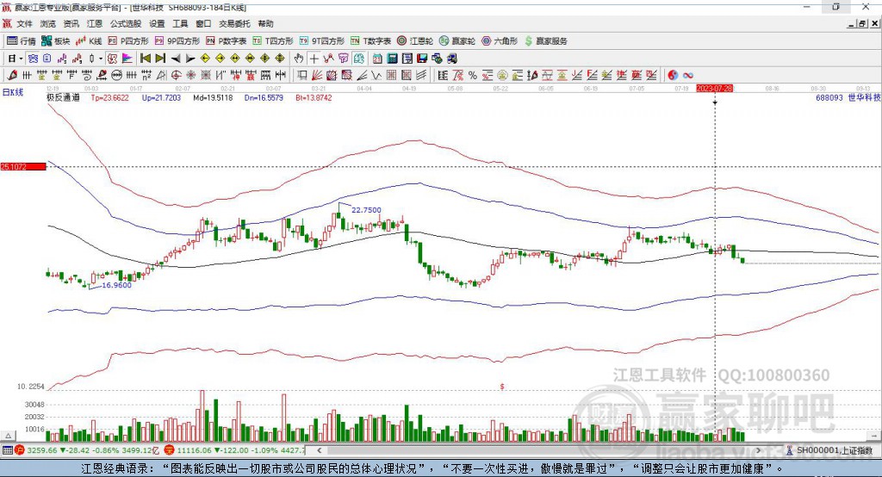The height and width of the screenshot is (477, 882).
Task: Click the 极反通道 indicator name
Action: (63, 97)
